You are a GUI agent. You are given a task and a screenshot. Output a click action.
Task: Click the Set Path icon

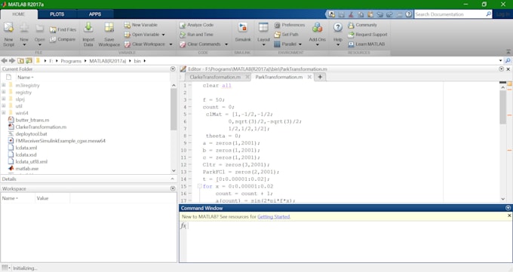pos(277,35)
